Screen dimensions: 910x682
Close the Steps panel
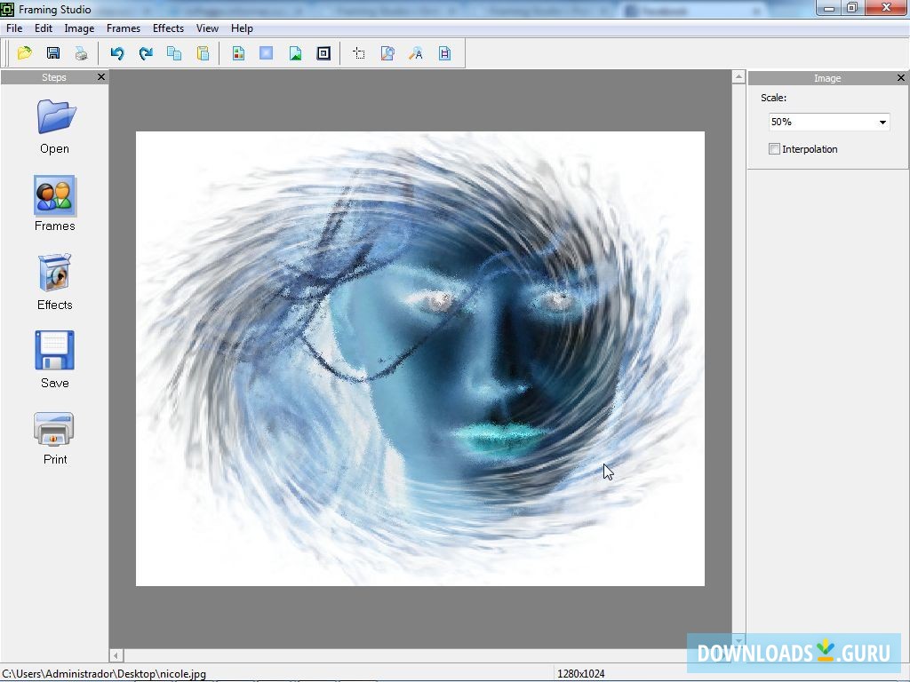coord(101,77)
